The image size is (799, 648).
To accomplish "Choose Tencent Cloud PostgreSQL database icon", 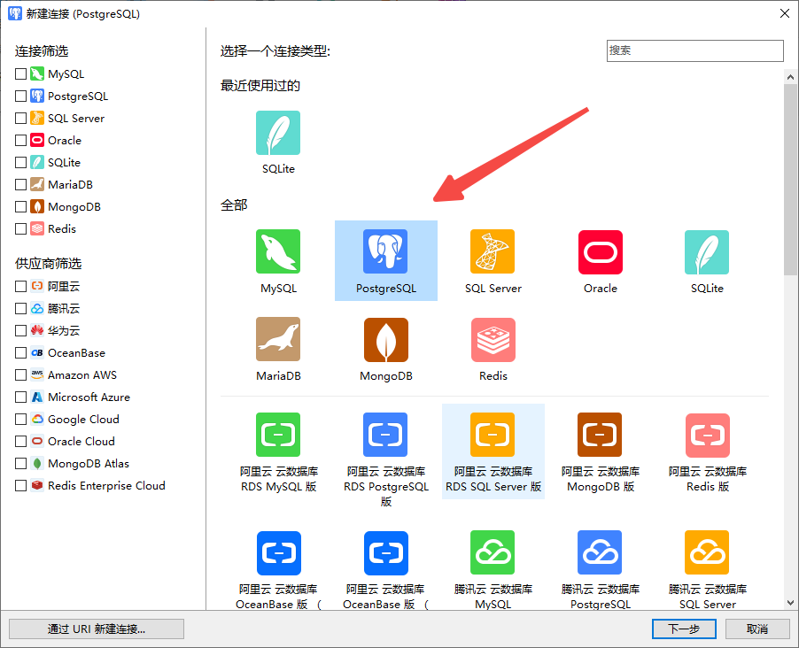I will pos(600,552).
